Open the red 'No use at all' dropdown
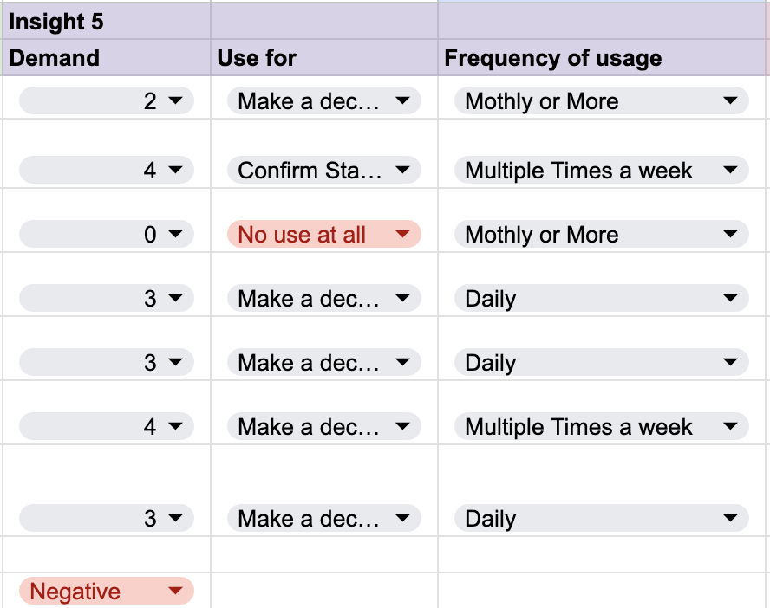 click(x=324, y=234)
